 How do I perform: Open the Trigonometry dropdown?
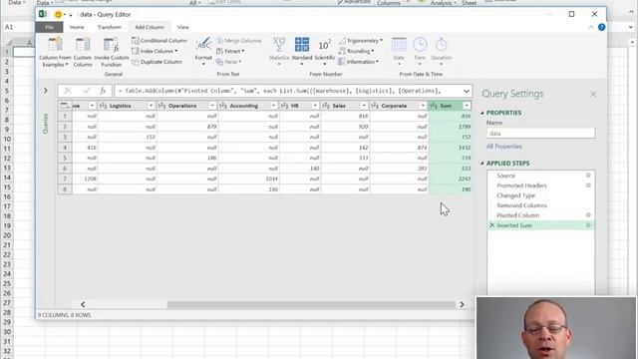[361, 41]
